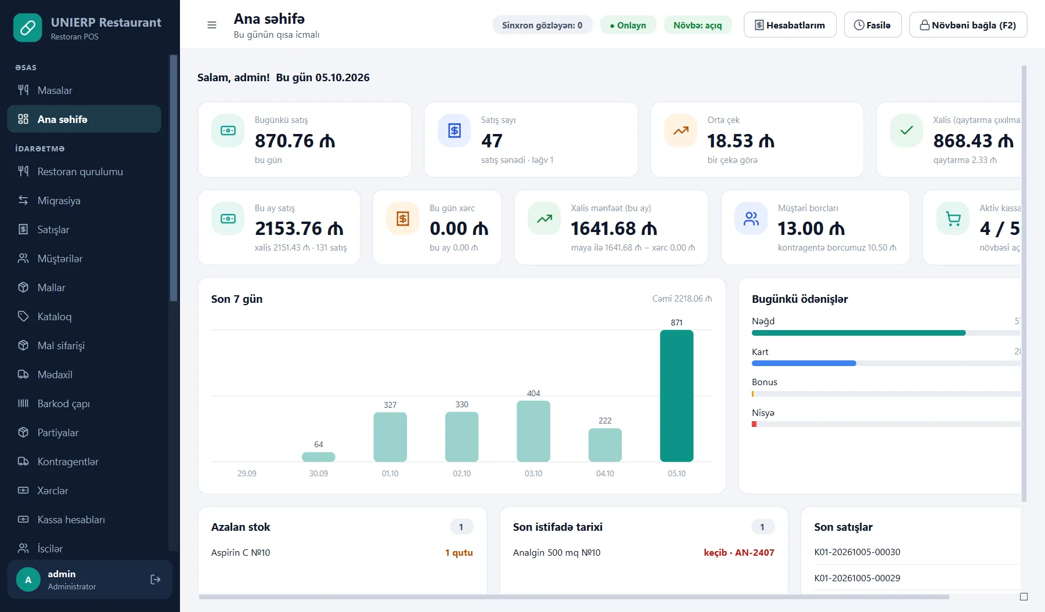Screen dimensions: 1045x612
Task: Click the Bu ay satış cash icon
Action: pyautogui.click(x=228, y=219)
